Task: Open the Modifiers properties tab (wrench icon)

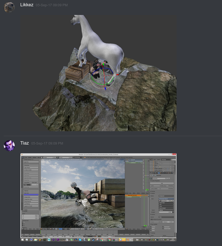Action: [164, 173]
